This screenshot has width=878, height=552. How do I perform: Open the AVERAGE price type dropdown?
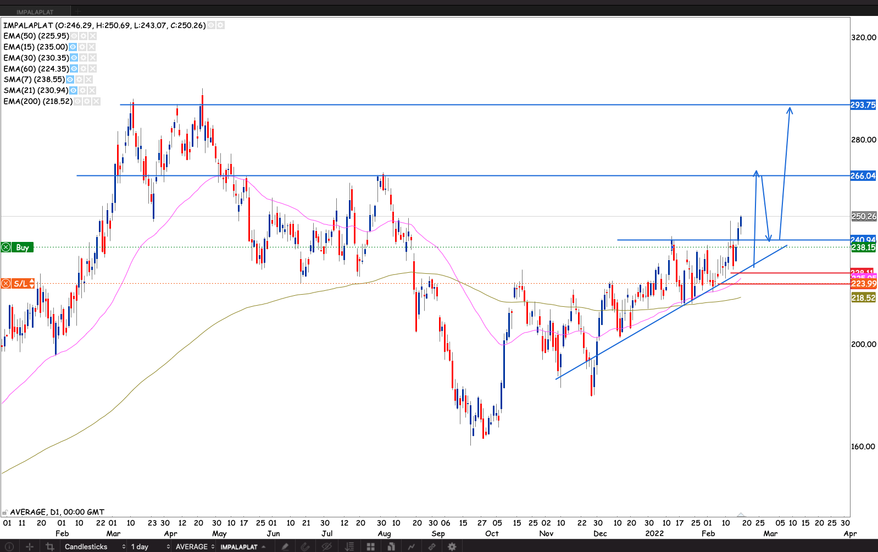click(x=195, y=547)
